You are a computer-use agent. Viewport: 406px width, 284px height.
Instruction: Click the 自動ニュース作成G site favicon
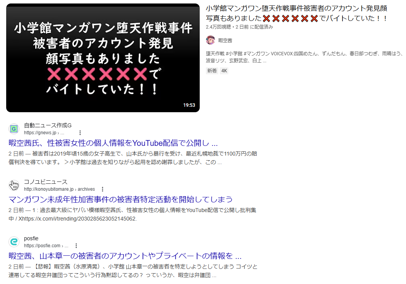(x=14, y=128)
